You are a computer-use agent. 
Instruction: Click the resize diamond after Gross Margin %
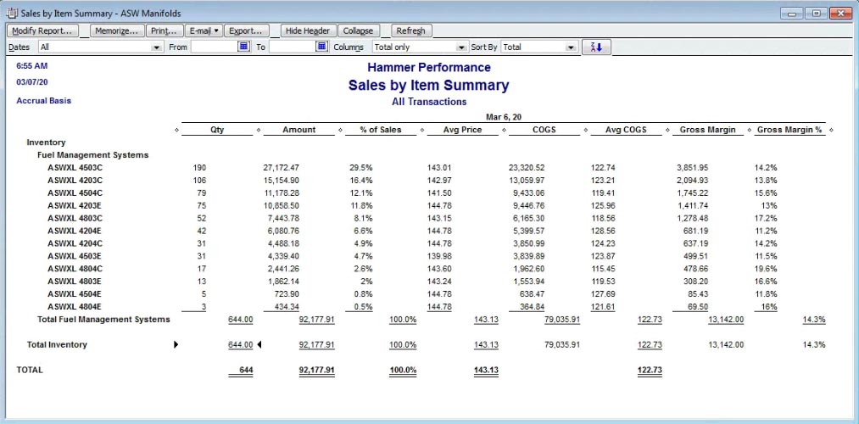831,131
